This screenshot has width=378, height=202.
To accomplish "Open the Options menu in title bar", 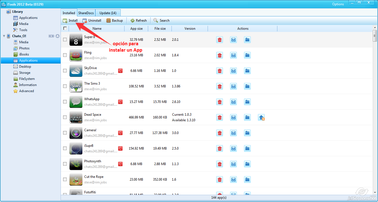I will tap(338, 4).
